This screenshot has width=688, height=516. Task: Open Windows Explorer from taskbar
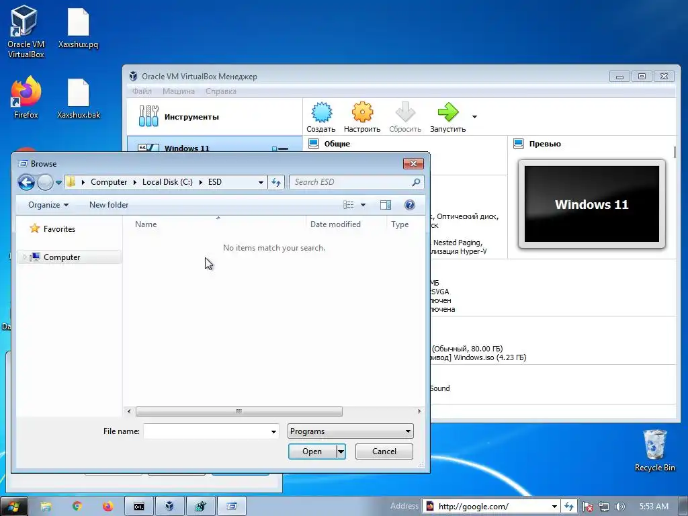click(46, 507)
